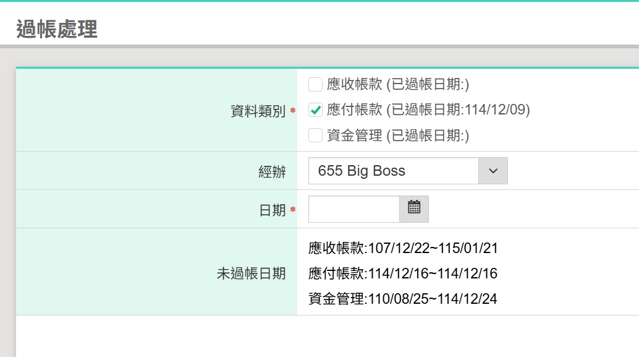Click the 應付帳款 (已過帳日期:114/12/09) label
The width and height of the screenshot is (639, 357).
tap(428, 110)
